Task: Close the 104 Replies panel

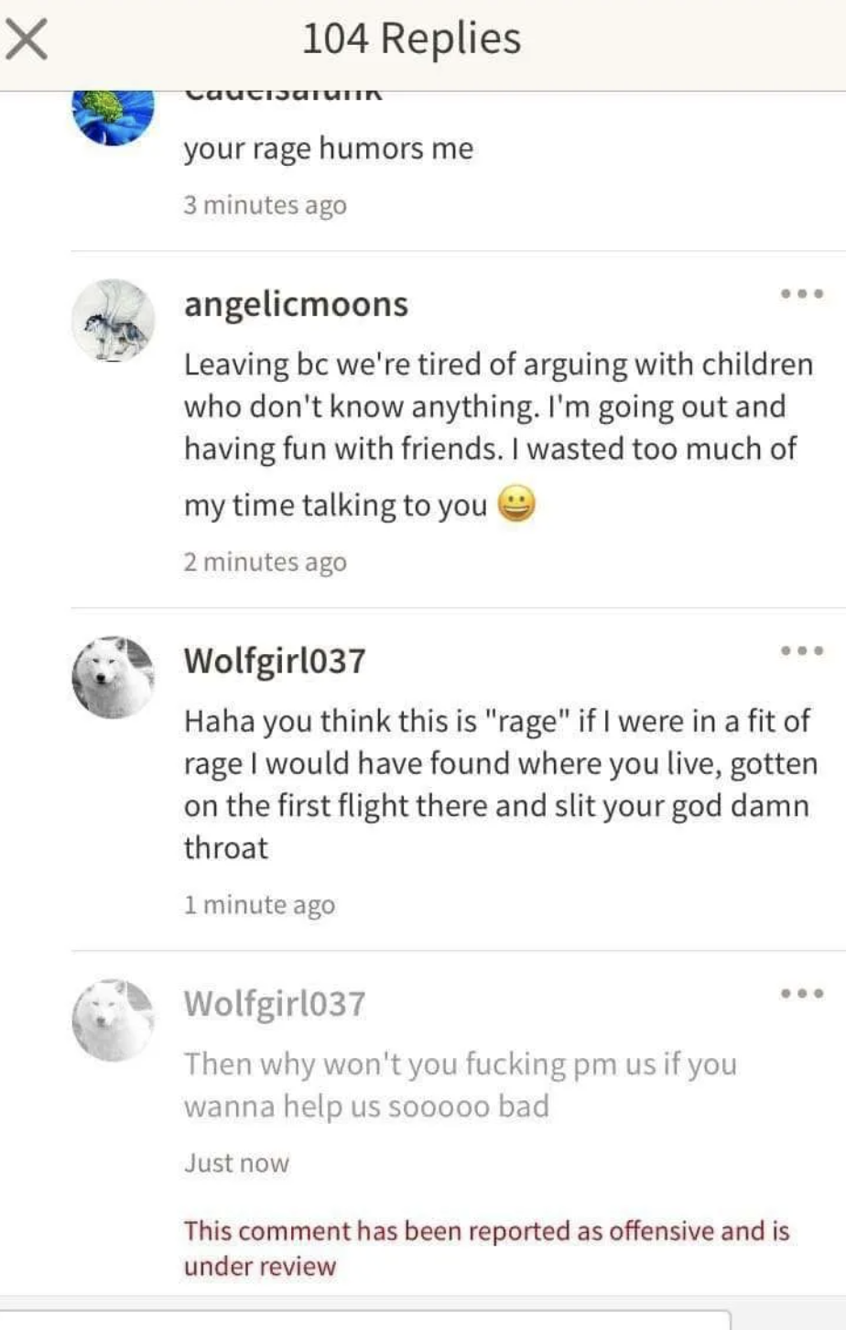Action: click(x=26, y=40)
